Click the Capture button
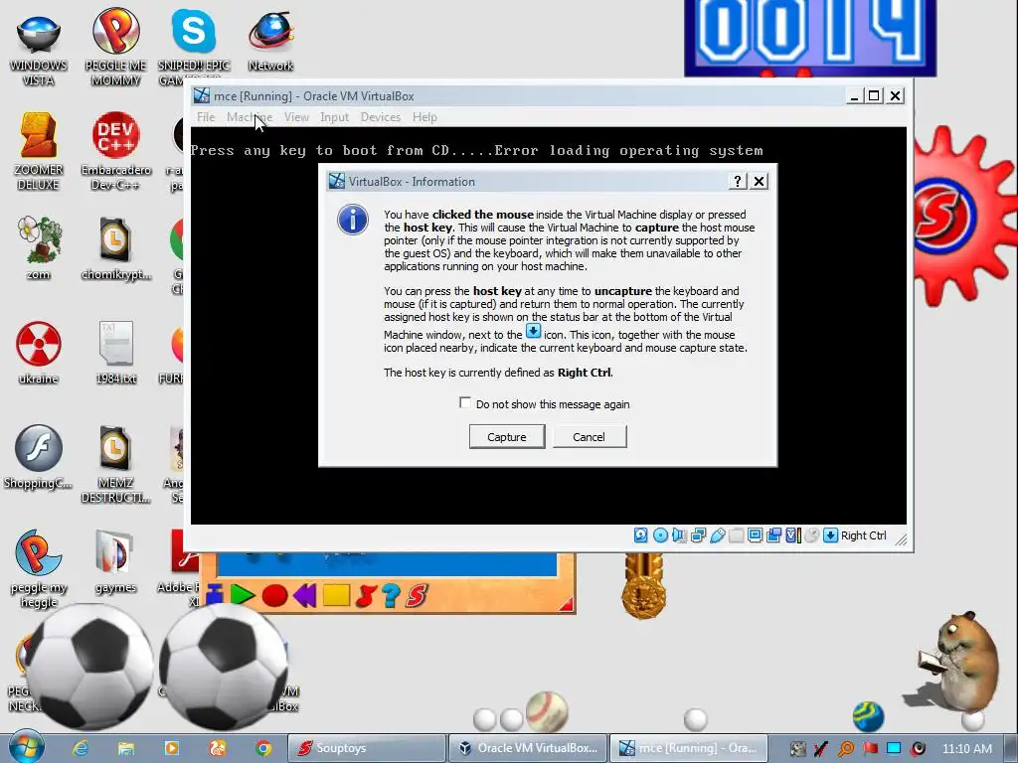 tap(507, 437)
